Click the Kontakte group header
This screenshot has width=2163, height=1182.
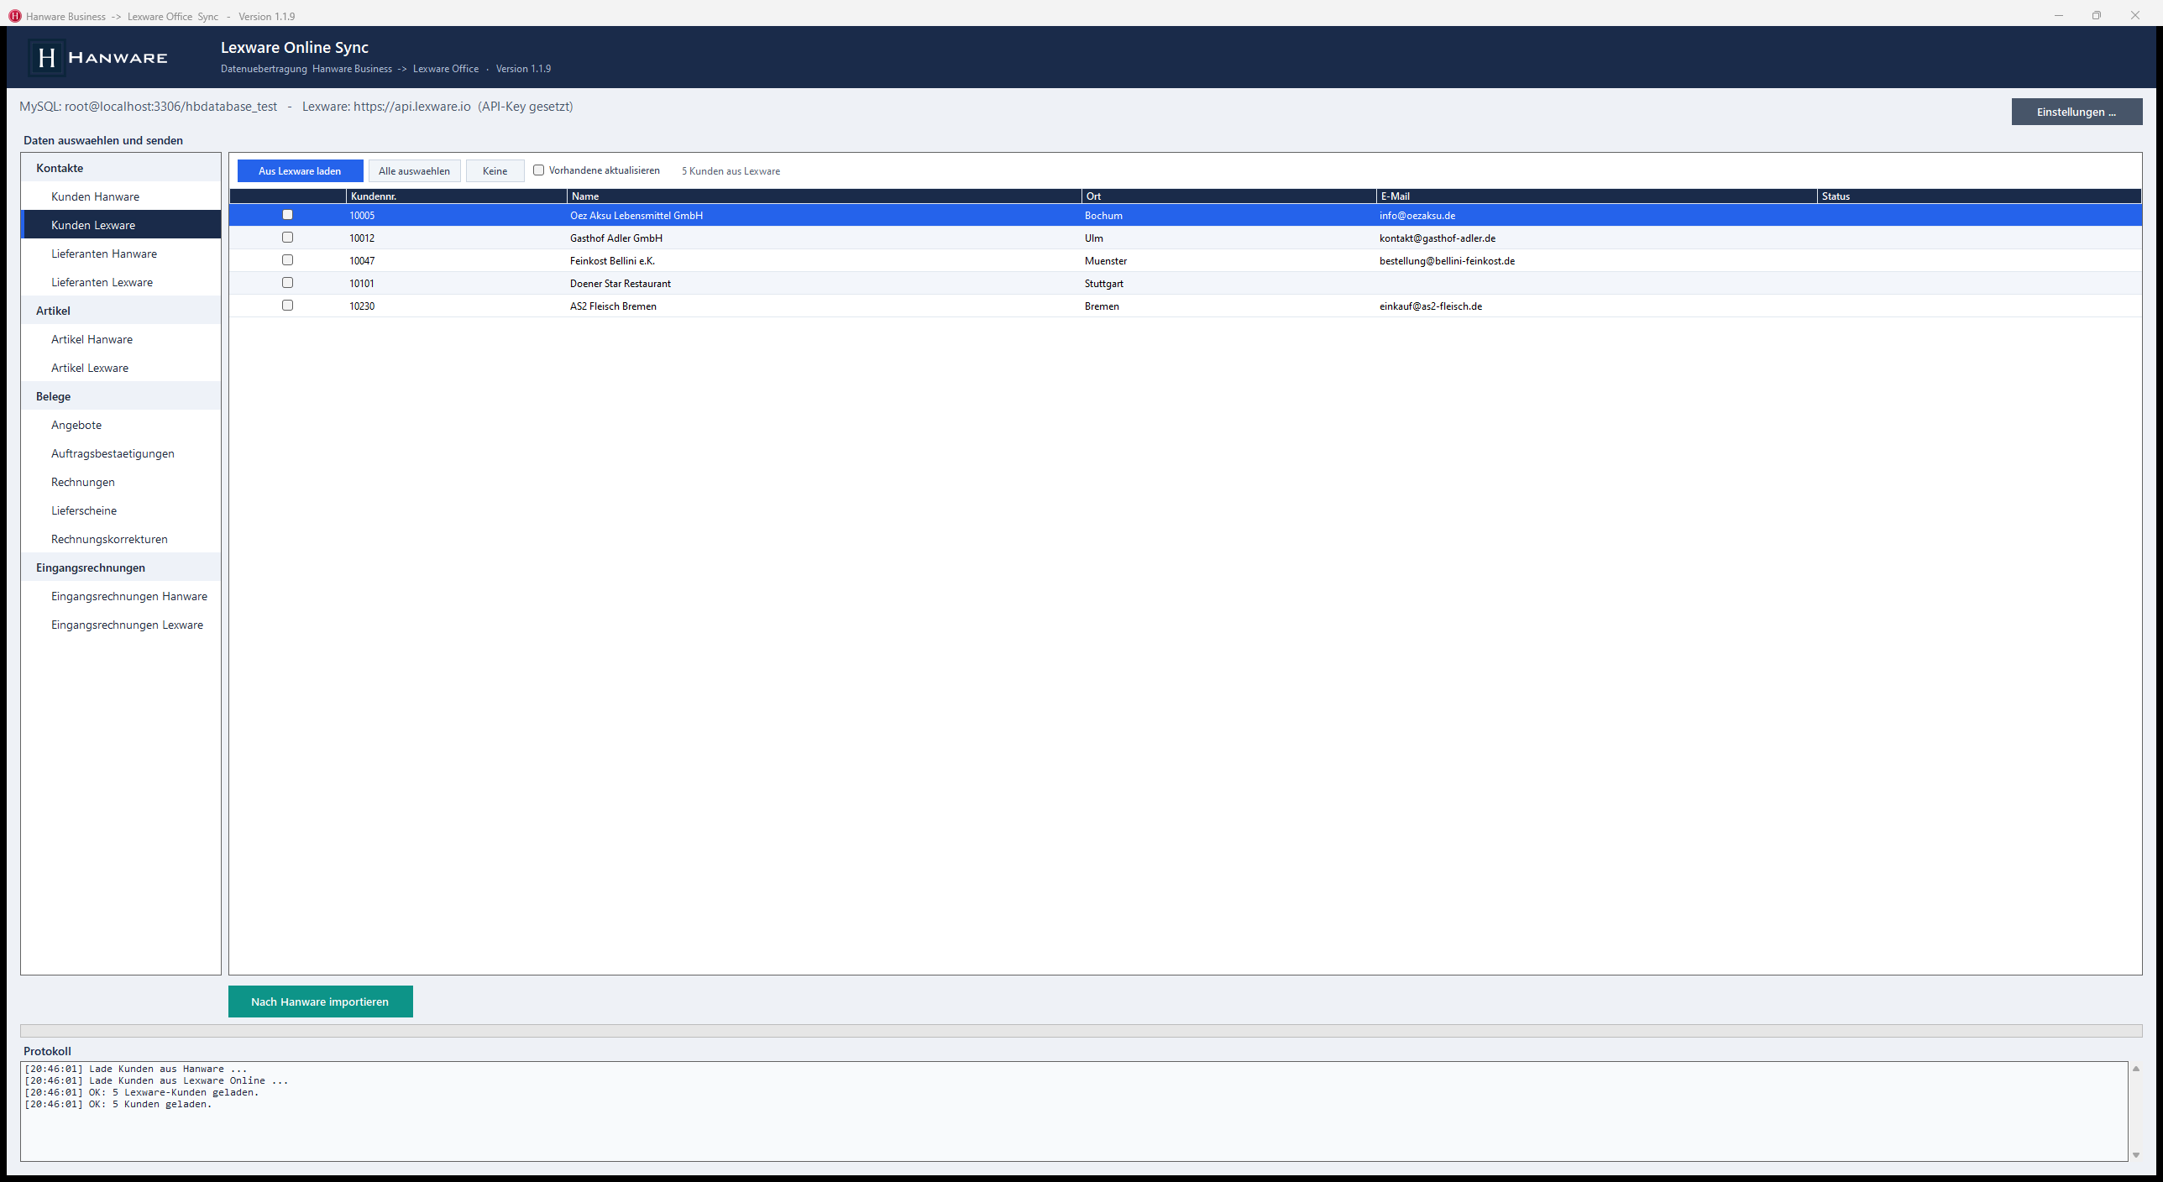click(x=121, y=168)
